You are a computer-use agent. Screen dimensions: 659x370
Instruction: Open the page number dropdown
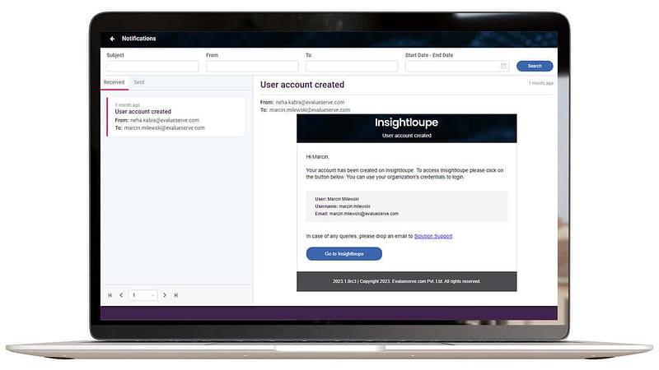tap(143, 295)
